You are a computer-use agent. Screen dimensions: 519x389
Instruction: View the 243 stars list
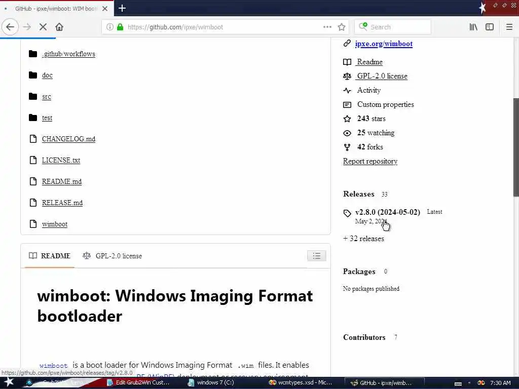tap(371, 119)
